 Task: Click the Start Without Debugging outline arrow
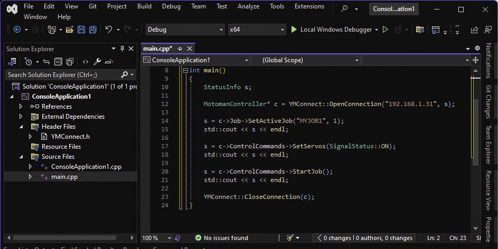(386, 30)
